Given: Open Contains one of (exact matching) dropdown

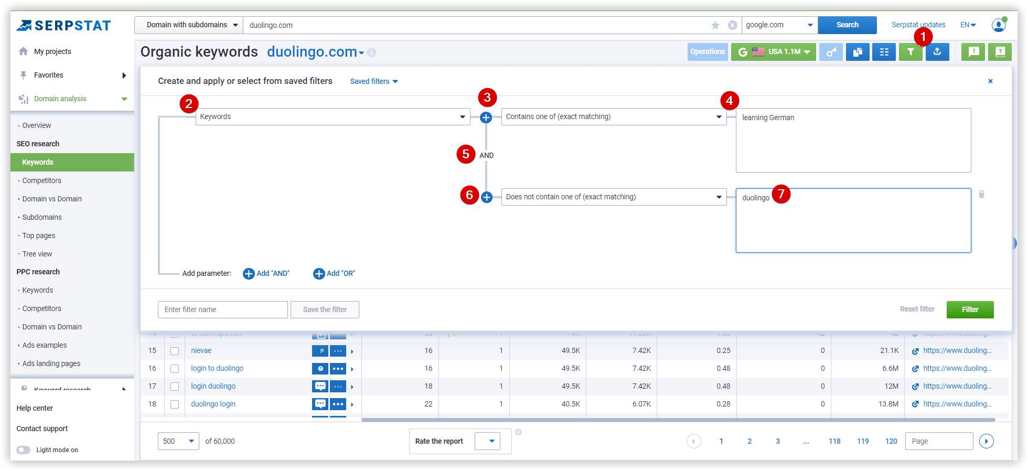Looking at the screenshot, I should [614, 117].
